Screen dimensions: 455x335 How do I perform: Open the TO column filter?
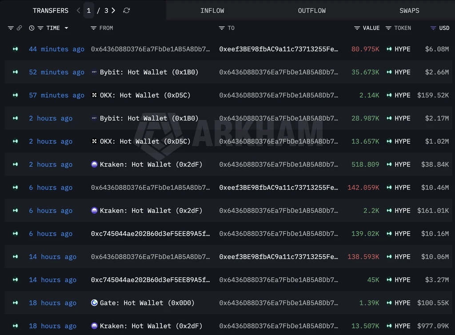[x=222, y=28]
